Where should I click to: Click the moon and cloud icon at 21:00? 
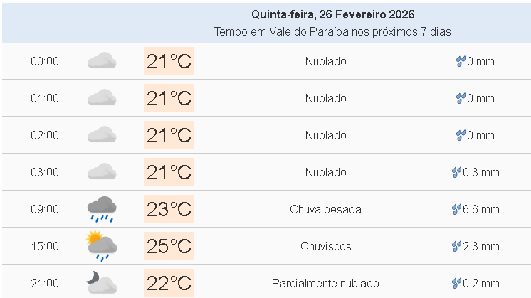click(102, 283)
